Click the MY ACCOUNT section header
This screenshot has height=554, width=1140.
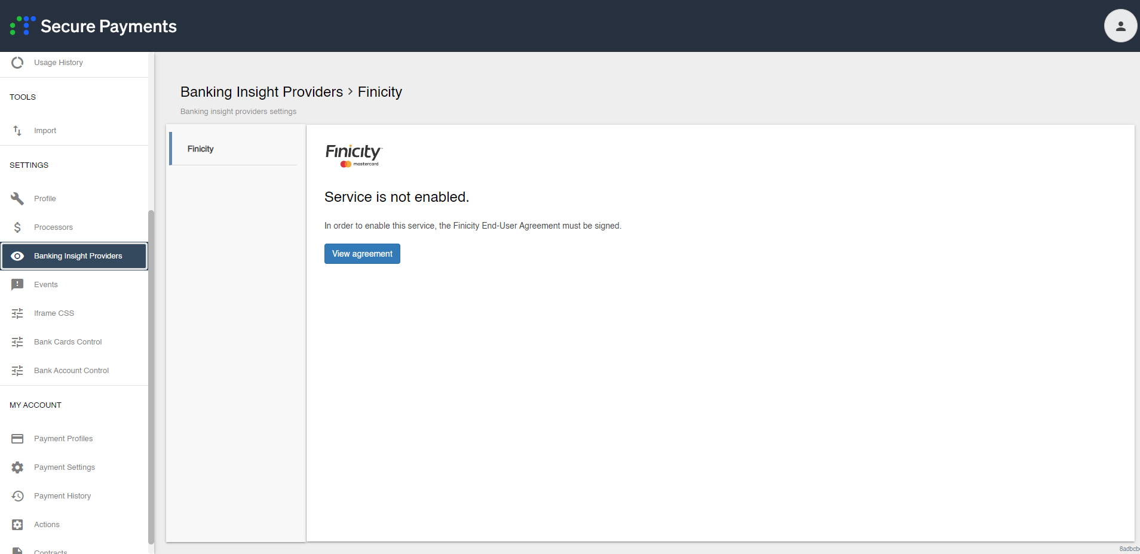click(35, 405)
